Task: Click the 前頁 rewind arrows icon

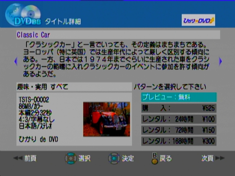Action: tap(18, 158)
